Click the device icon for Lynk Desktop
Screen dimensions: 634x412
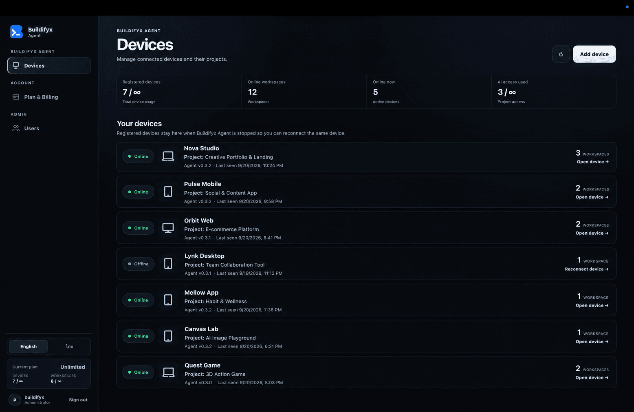pos(168,264)
